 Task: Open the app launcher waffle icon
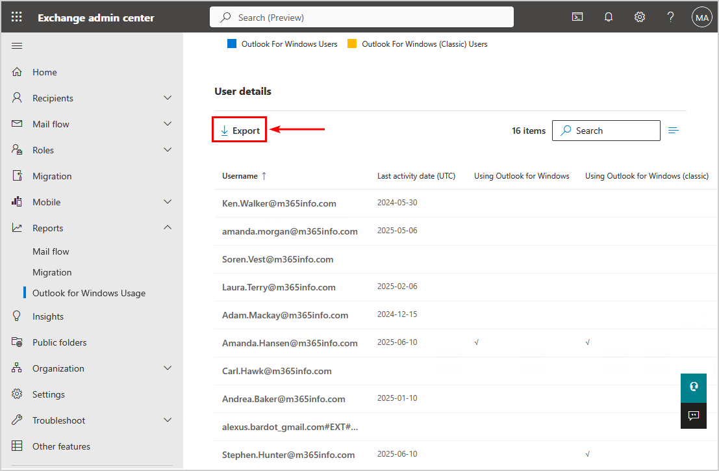pos(17,18)
